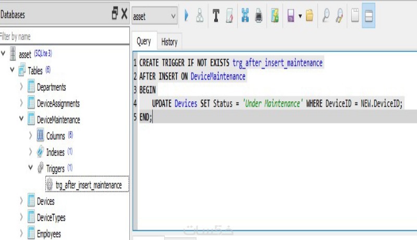Image resolution: width=417 pixels, height=240 pixels.
Task: Expand the Indexes node
Action: click(30, 151)
